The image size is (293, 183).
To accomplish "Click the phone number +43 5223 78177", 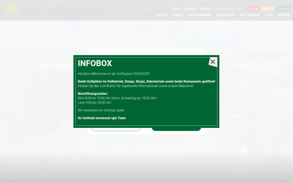I will click(233, 9).
